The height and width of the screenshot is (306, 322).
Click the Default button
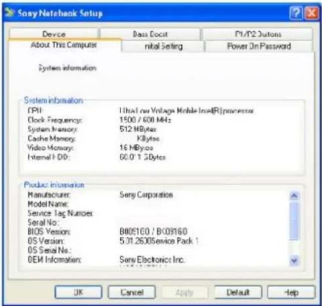[x=238, y=292]
